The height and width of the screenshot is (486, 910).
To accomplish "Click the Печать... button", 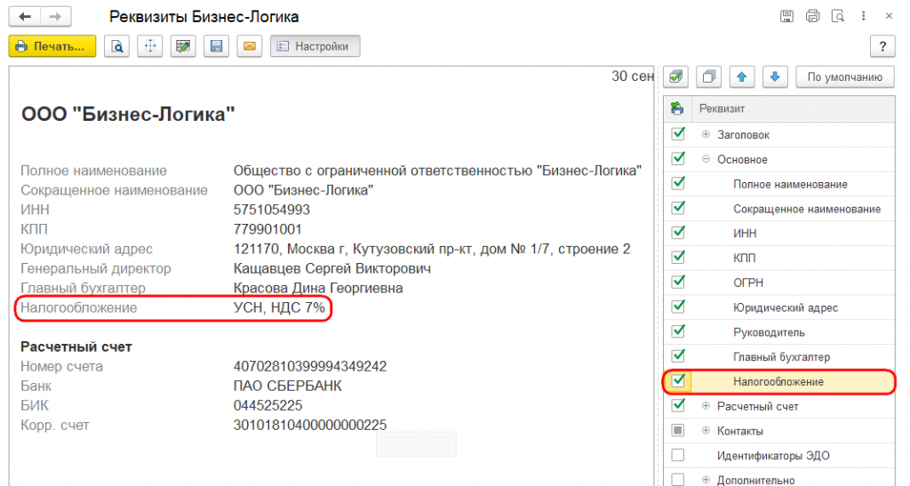I will 52,46.
